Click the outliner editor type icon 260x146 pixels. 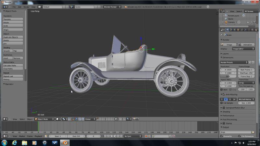tap(222, 11)
